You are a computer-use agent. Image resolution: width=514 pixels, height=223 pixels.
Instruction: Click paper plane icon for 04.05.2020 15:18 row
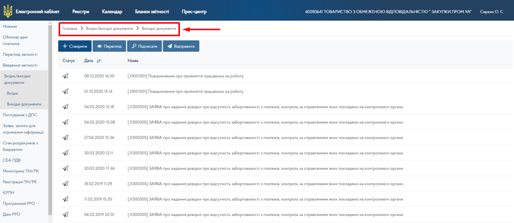pyautogui.click(x=65, y=107)
